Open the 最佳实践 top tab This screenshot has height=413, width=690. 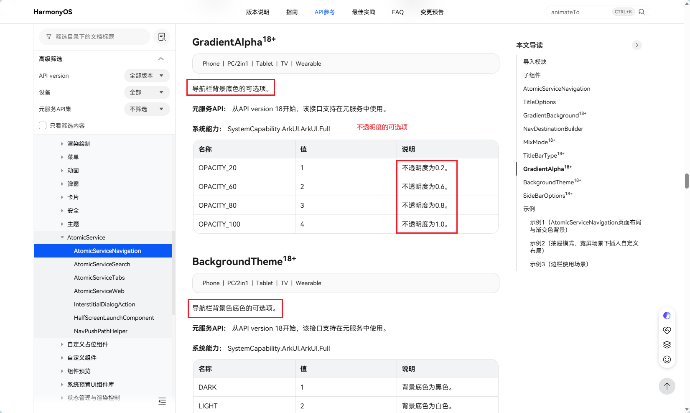click(x=363, y=12)
